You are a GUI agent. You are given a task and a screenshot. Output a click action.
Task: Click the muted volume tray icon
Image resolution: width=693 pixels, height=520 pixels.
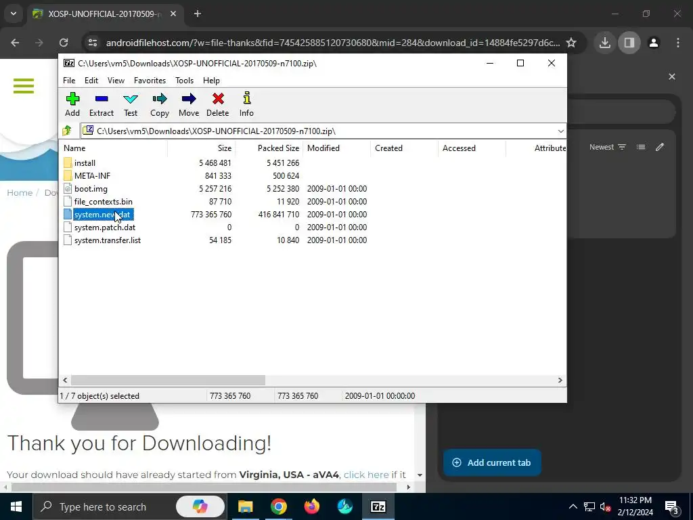pyautogui.click(x=605, y=506)
